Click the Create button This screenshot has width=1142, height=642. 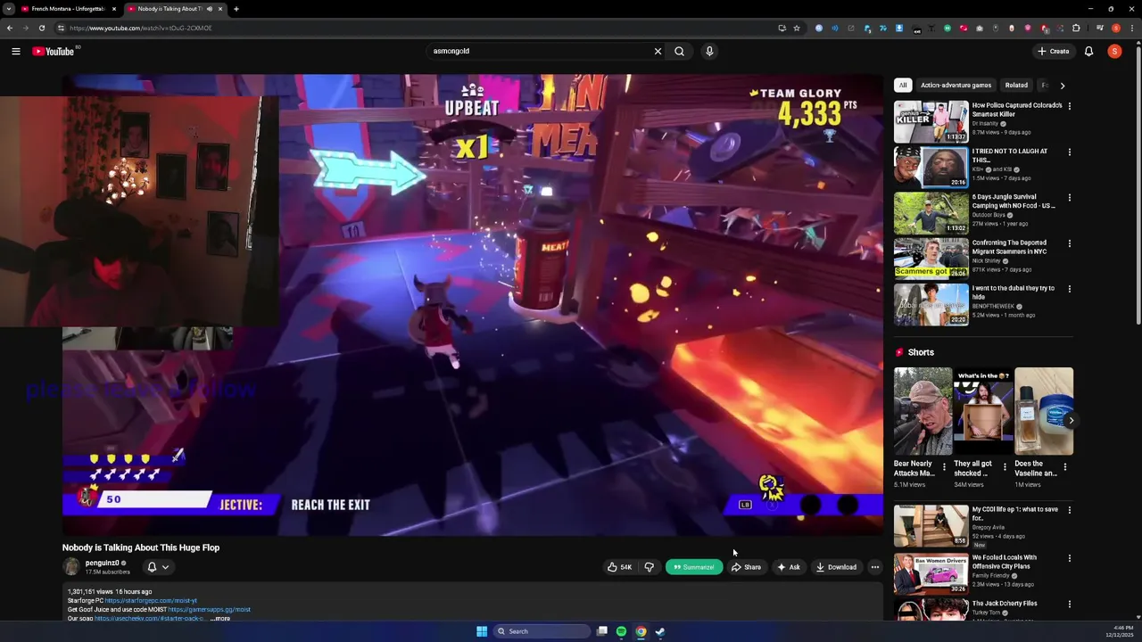coord(1054,51)
